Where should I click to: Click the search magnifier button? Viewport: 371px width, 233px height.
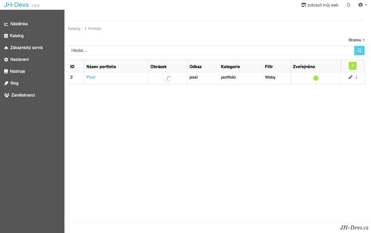click(x=359, y=51)
